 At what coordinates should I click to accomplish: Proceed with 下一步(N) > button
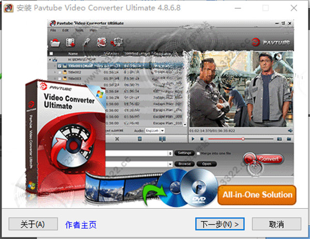pyautogui.click(x=220, y=224)
